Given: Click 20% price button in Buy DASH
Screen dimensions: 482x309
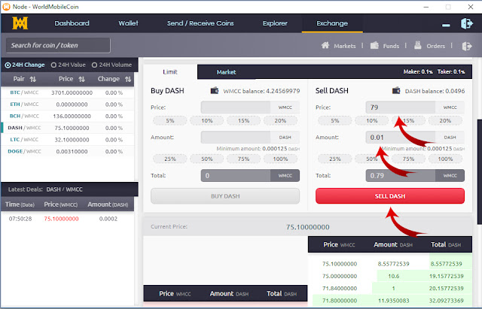Looking at the screenshot, I should 280,120.
